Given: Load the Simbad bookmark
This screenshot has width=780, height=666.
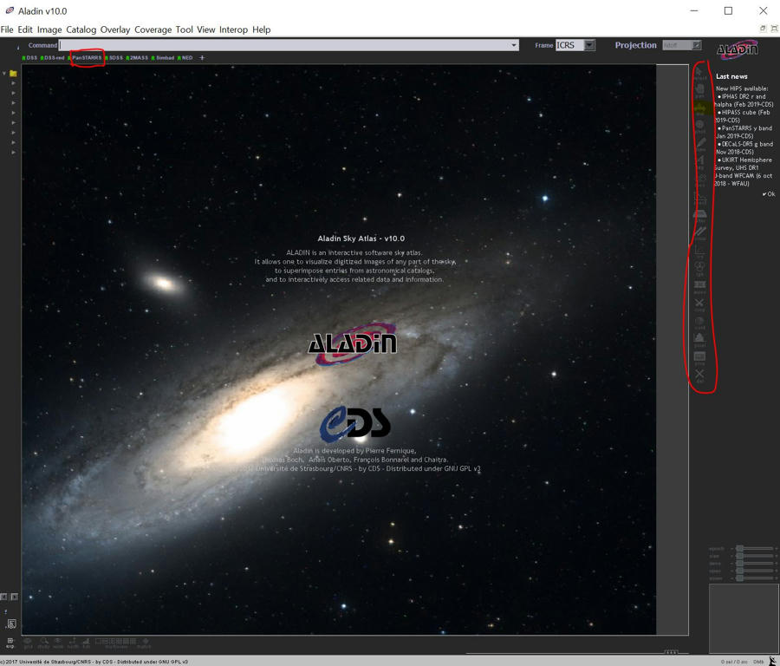Looking at the screenshot, I should click(164, 58).
